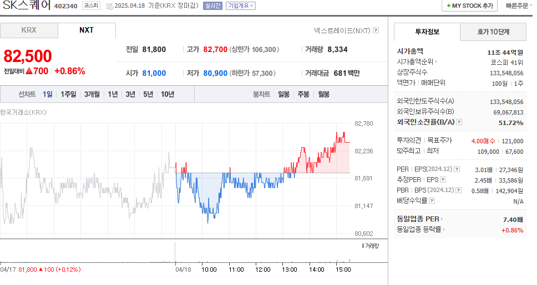Show 3년 line chart

click(130, 94)
